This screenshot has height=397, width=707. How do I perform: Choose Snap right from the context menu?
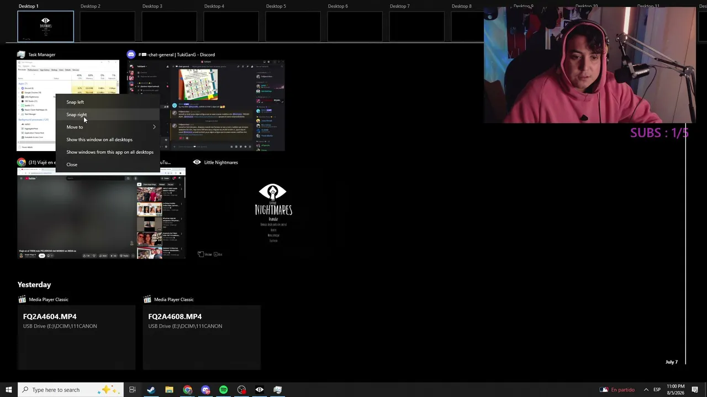[108, 115]
